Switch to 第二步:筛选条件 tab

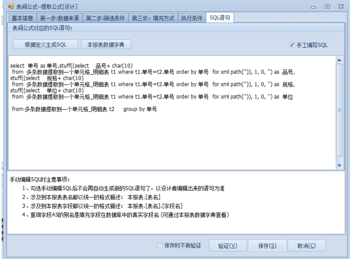click(106, 18)
